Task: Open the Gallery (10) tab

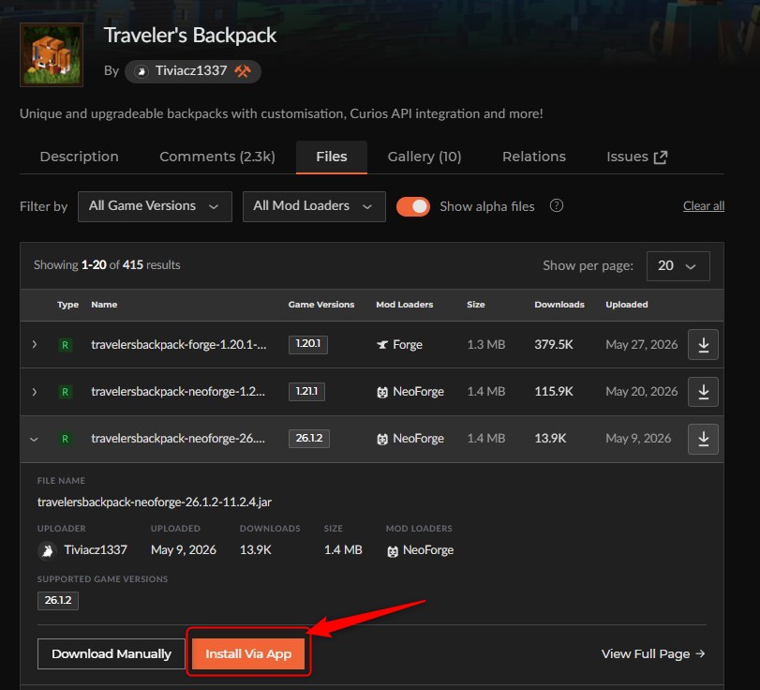Action: (x=425, y=157)
